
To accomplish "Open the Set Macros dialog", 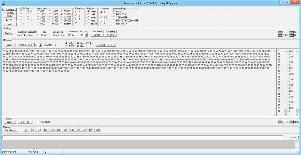I will point(11,130).
